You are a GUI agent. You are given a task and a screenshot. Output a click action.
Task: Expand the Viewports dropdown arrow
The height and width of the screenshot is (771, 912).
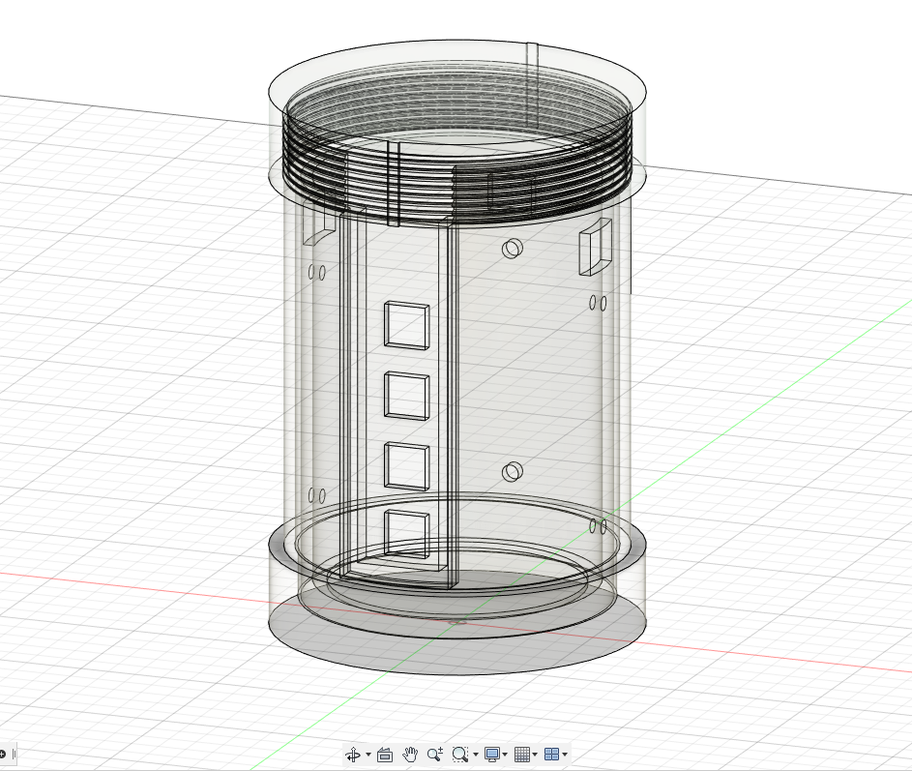pyautogui.click(x=565, y=755)
